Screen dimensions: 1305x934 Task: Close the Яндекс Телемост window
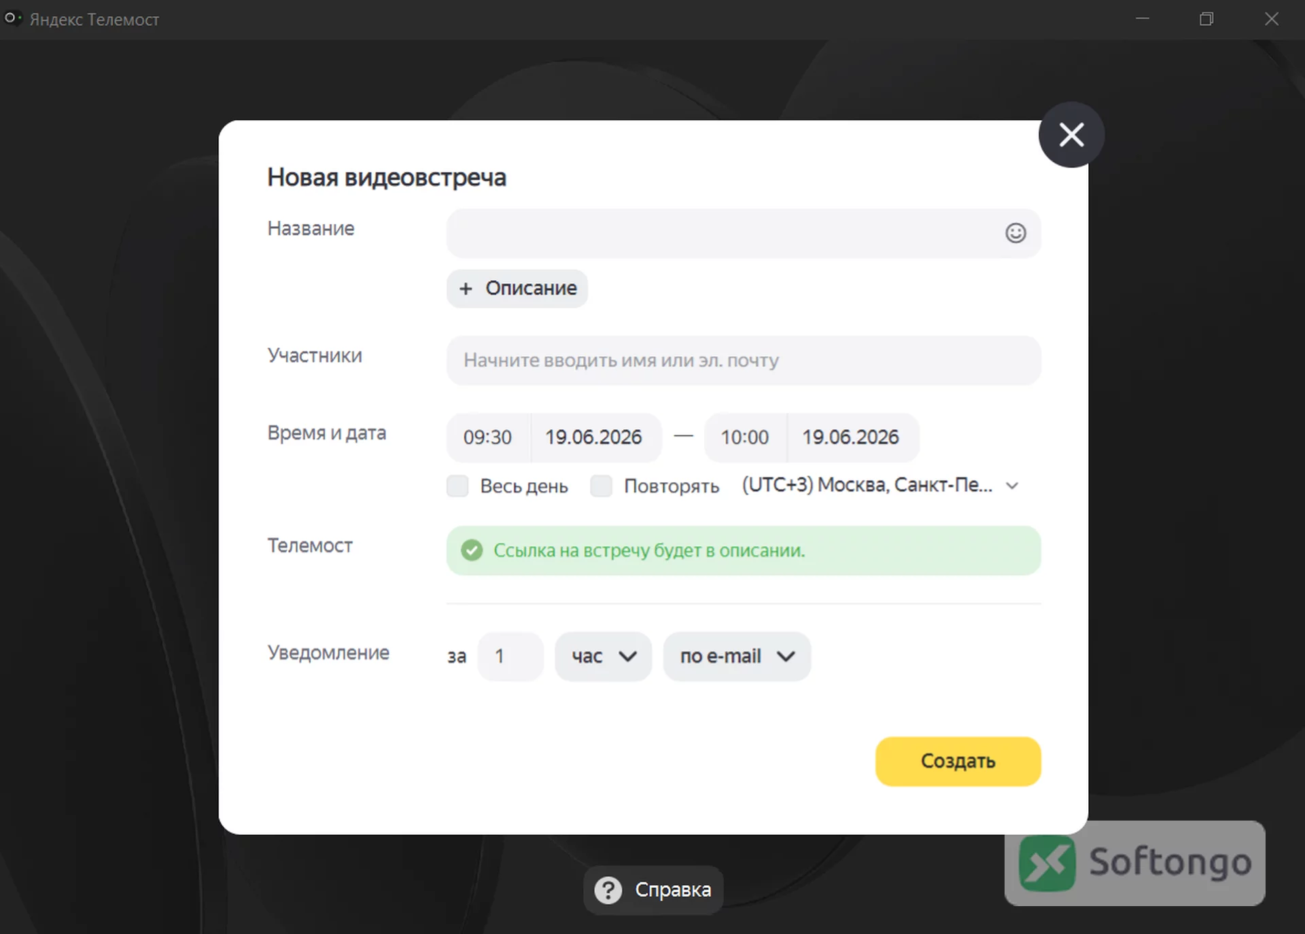point(1272,19)
